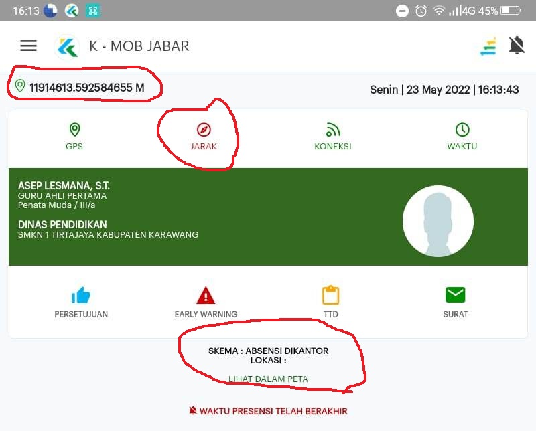This screenshot has height=431, width=536.
Task: Open the SURAT envelope icon
Action: (x=456, y=294)
